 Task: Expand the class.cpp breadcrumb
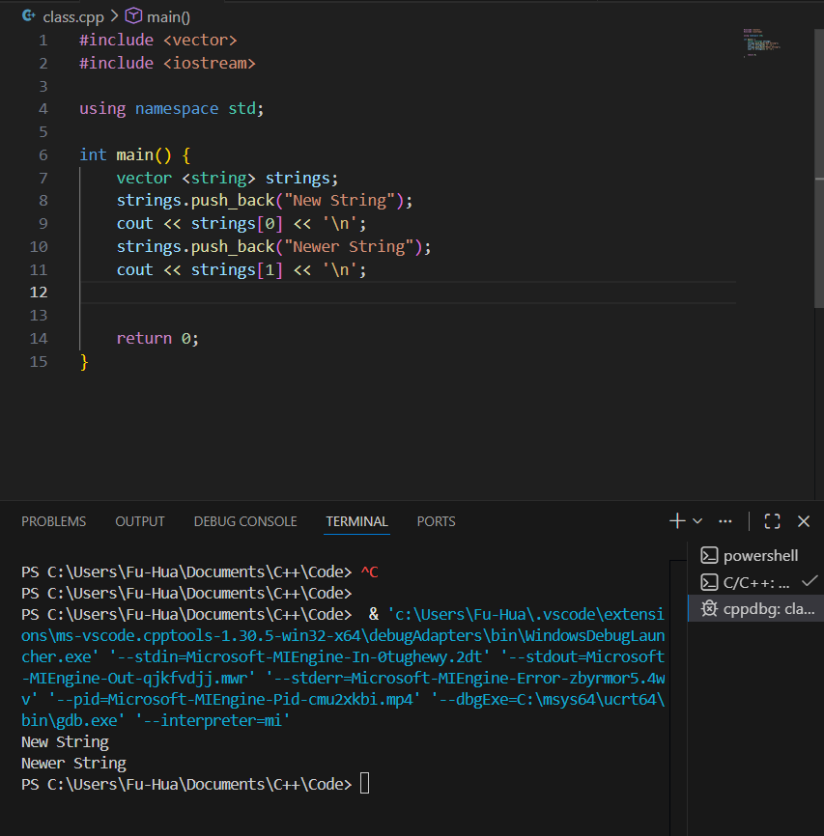pos(73,16)
